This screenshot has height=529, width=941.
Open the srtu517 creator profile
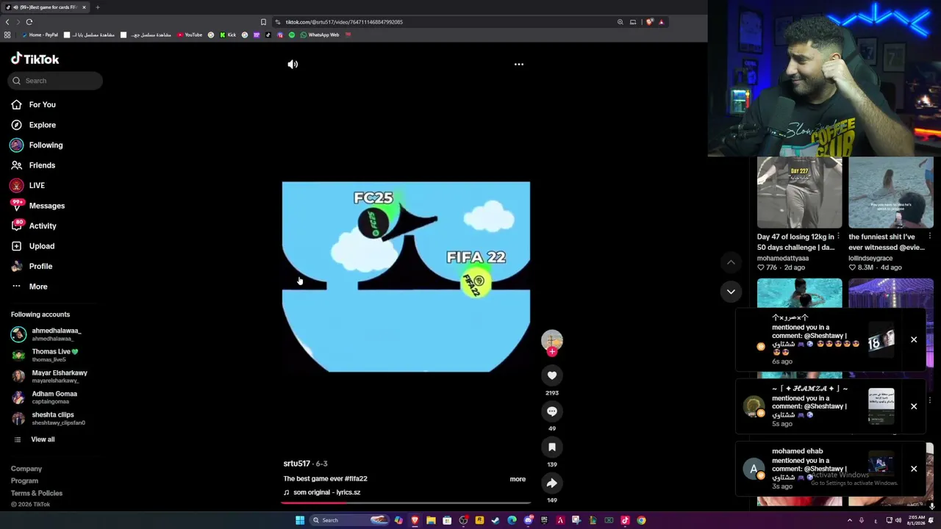(x=297, y=464)
